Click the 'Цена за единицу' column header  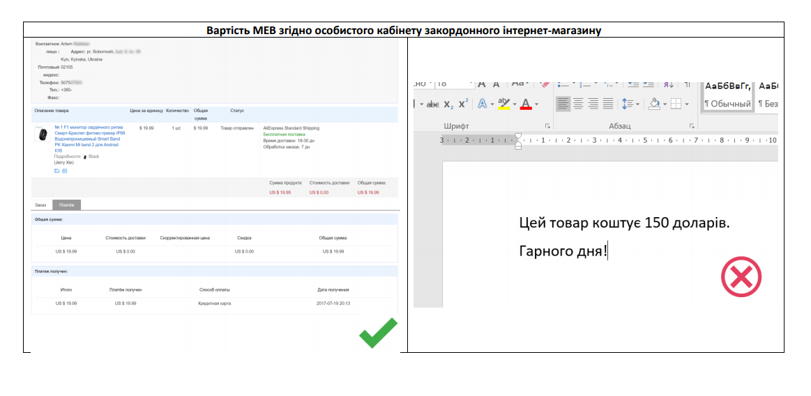(x=146, y=111)
